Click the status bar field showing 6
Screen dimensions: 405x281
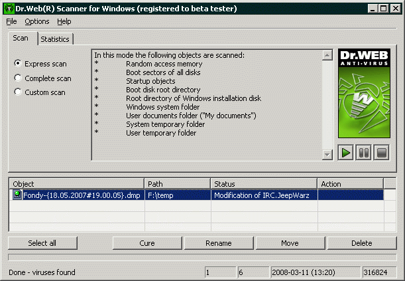tap(253, 272)
